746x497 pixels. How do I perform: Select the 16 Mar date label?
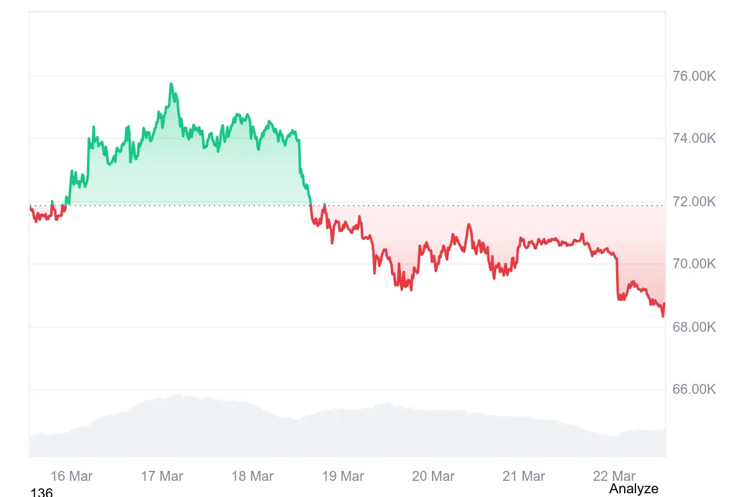tap(71, 476)
